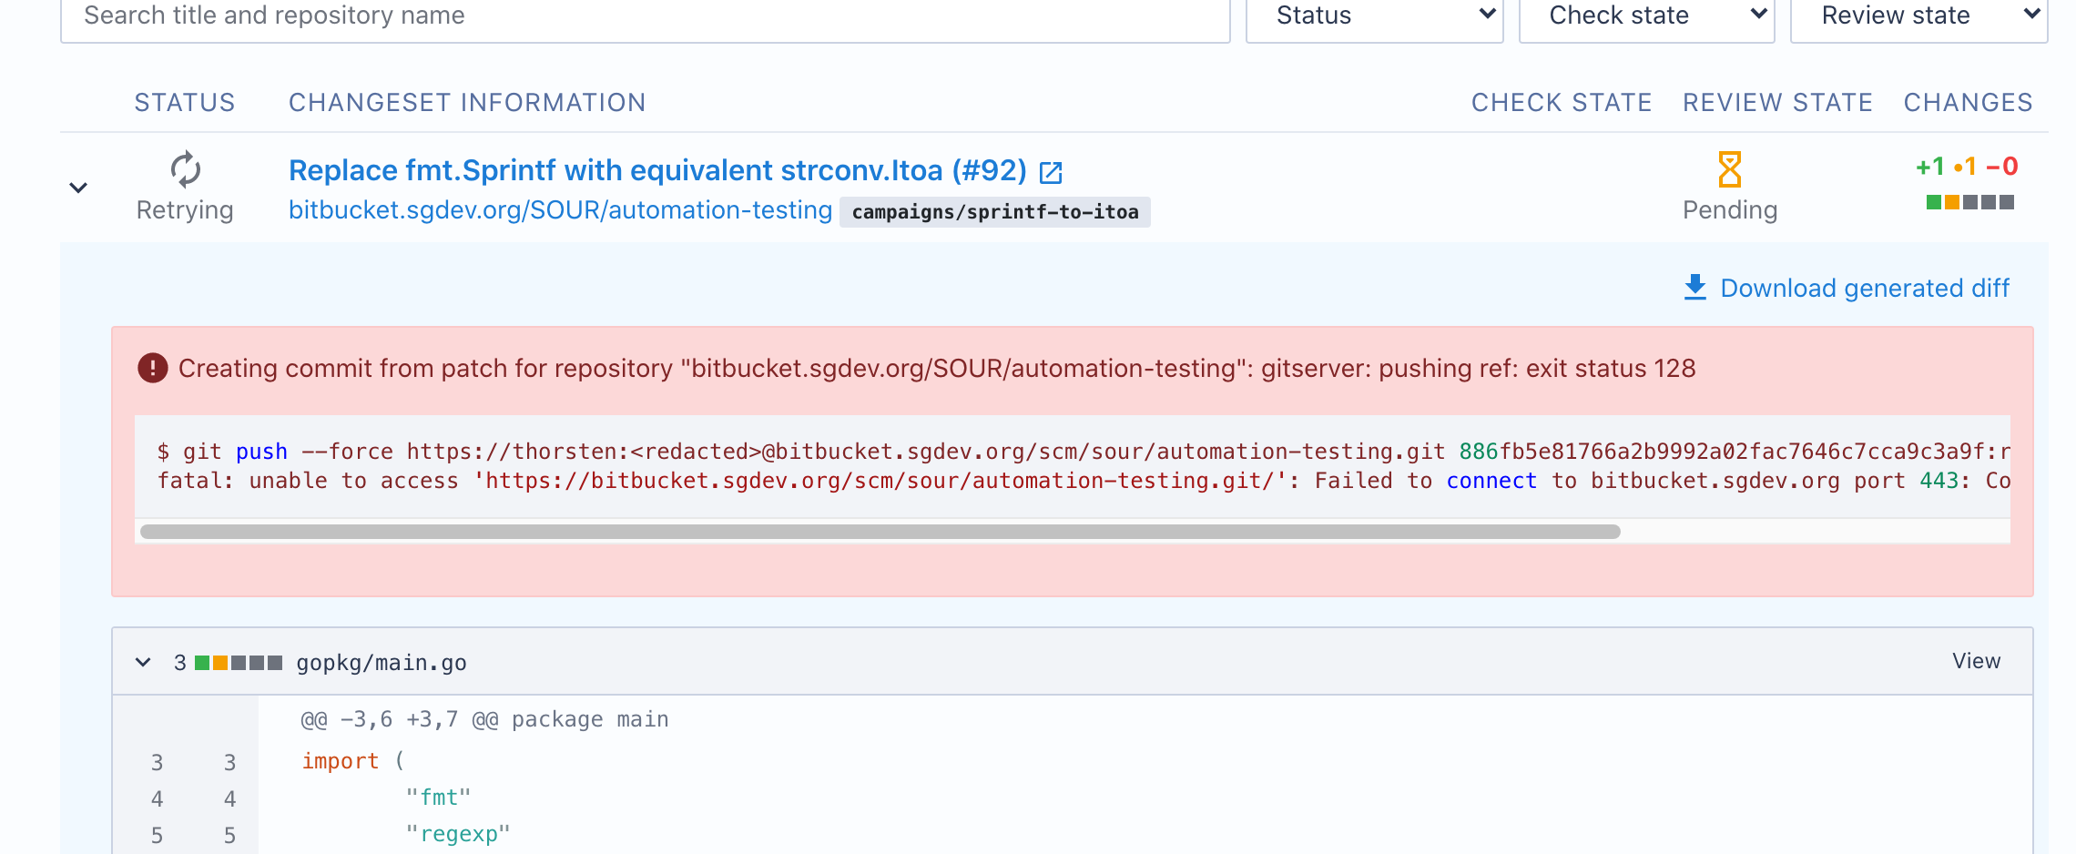Viewport: 2076px width, 854px height.
Task: Focus the search title and repository field
Action: [645, 16]
